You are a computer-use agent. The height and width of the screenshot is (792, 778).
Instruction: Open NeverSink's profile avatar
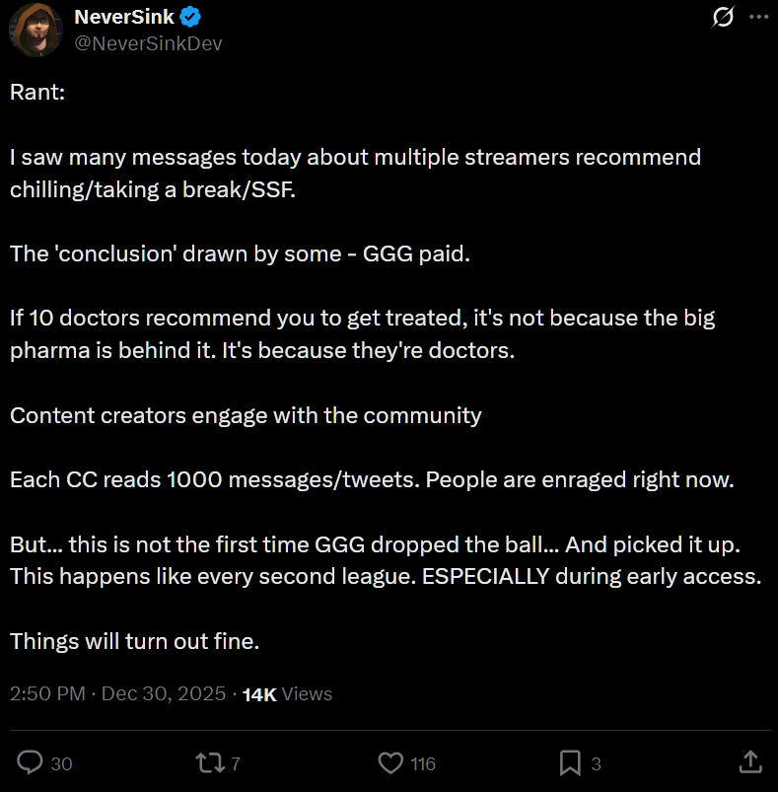click(x=35, y=31)
